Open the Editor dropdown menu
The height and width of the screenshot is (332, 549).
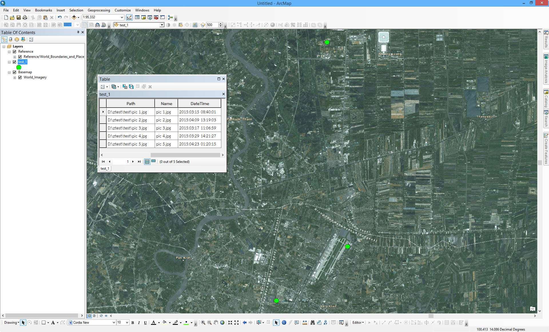[x=358, y=323]
